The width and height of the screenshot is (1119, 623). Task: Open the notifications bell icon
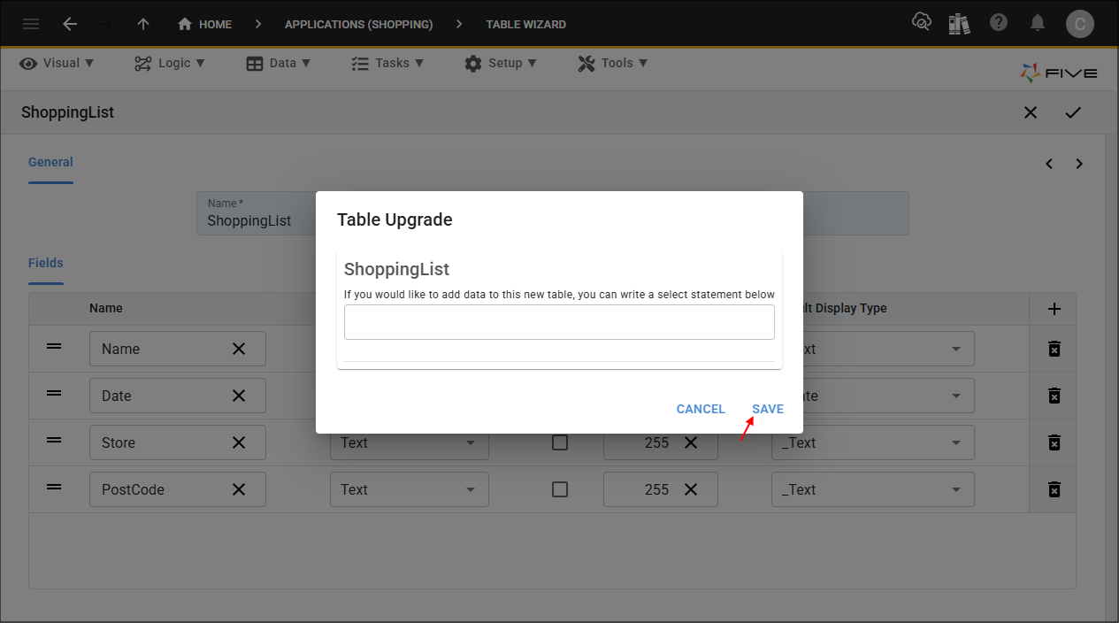coord(1038,23)
